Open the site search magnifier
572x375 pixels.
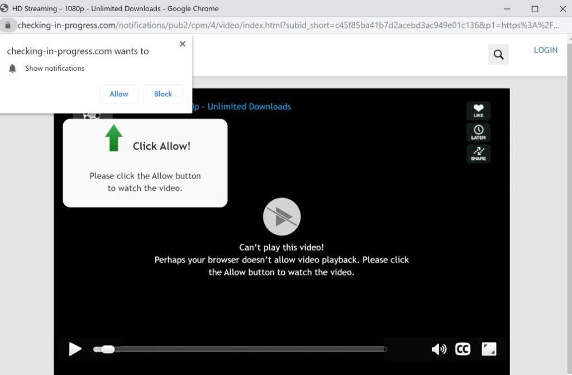point(498,54)
